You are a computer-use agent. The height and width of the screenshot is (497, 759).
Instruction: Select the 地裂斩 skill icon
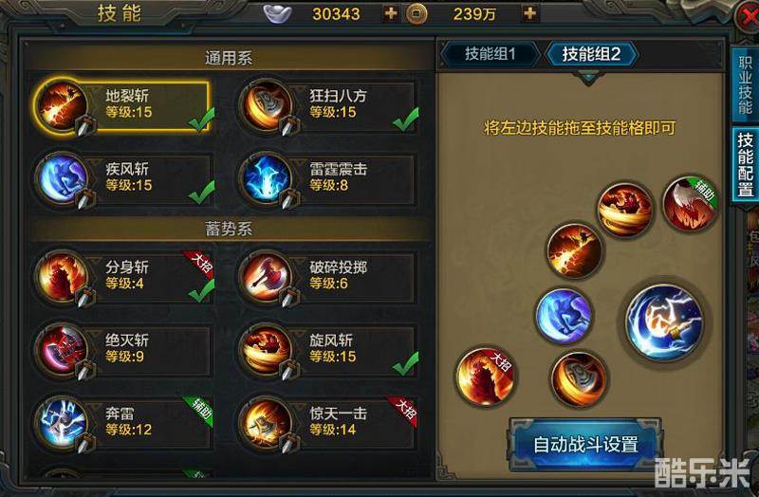click(x=62, y=106)
